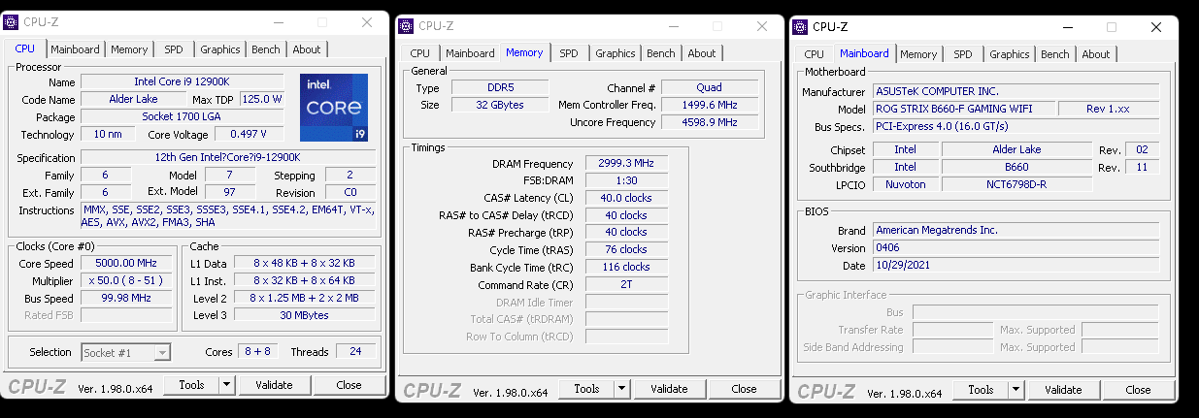Switch to the CPU tab in the Mainboard window
The height and width of the screenshot is (418, 1199).
click(815, 55)
